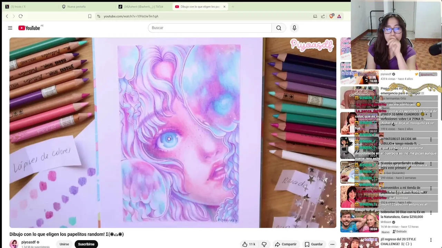Switch to the 'Nueva pestaña' tab

[86, 7]
